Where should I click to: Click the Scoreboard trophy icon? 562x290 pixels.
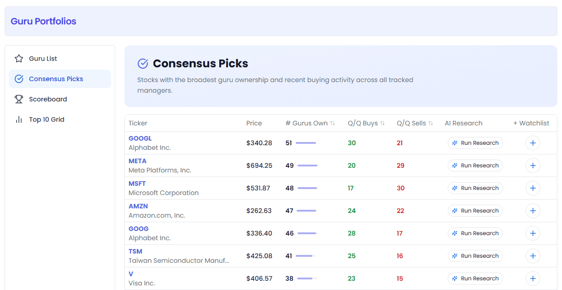[x=19, y=99]
